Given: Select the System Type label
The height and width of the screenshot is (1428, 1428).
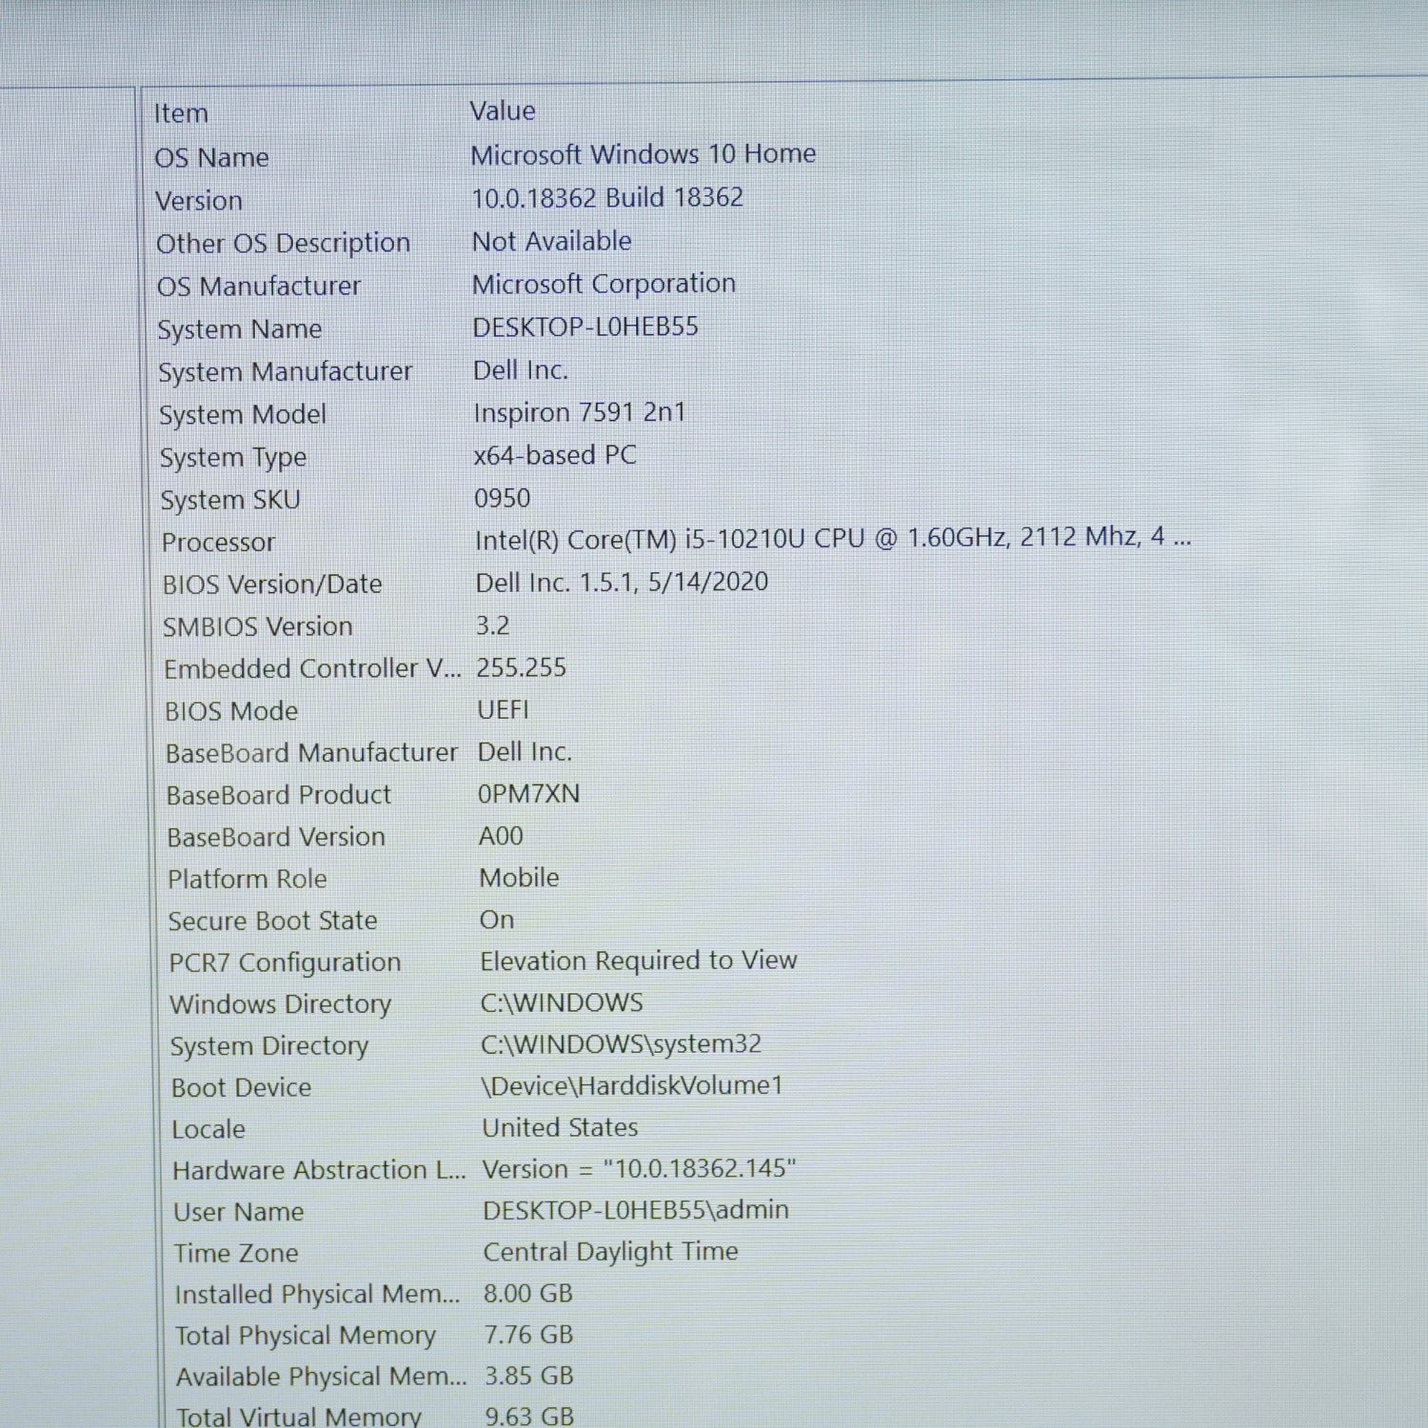Looking at the screenshot, I should point(233,458).
